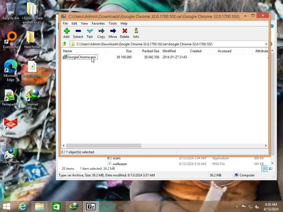Select the Supermium desktop shortcut
Screen dimensions: 283x212
[x=11, y=155]
